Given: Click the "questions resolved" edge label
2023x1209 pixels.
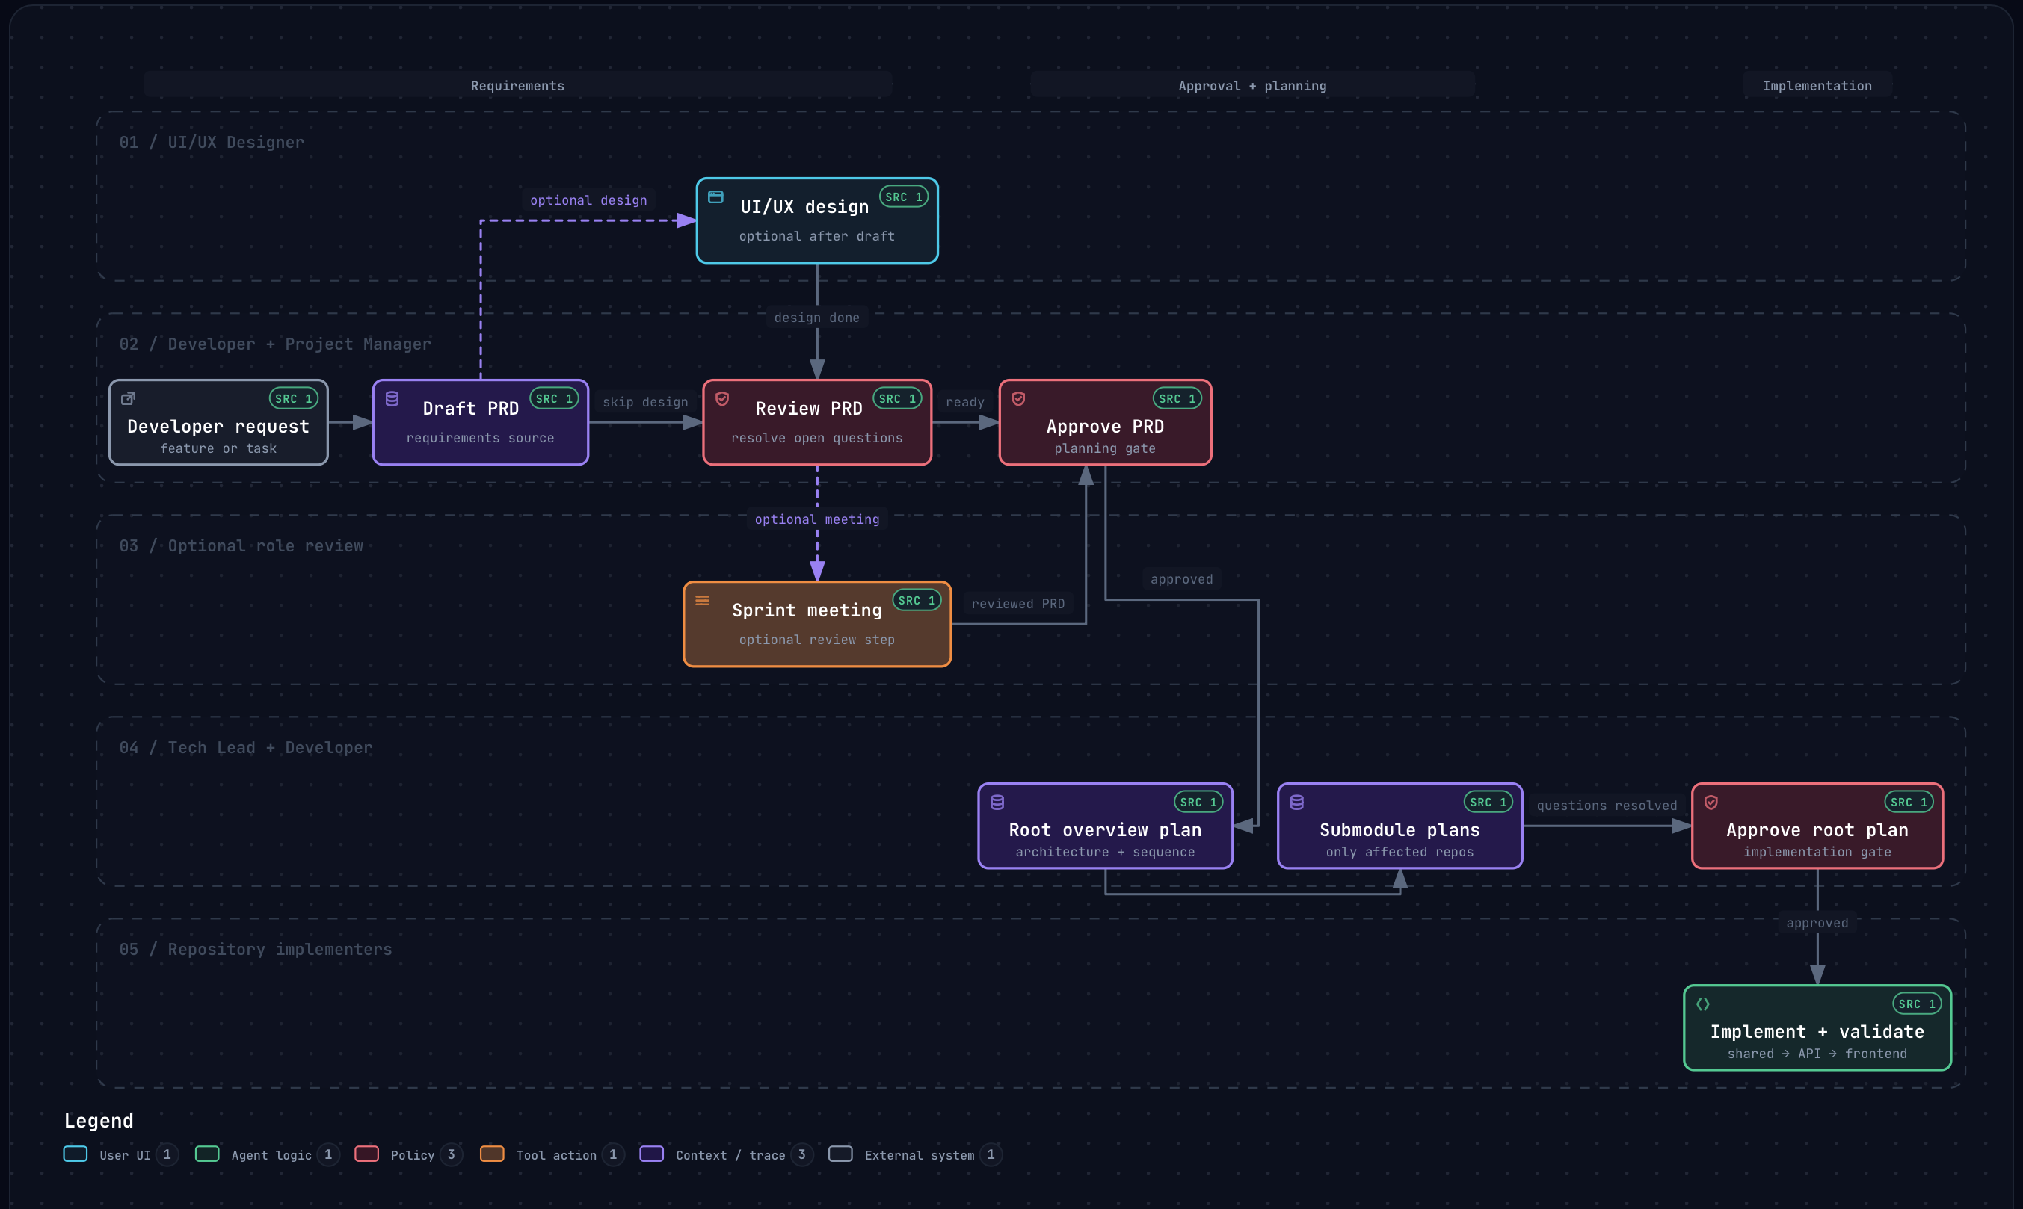Looking at the screenshot, I should tap(1607, 806).
